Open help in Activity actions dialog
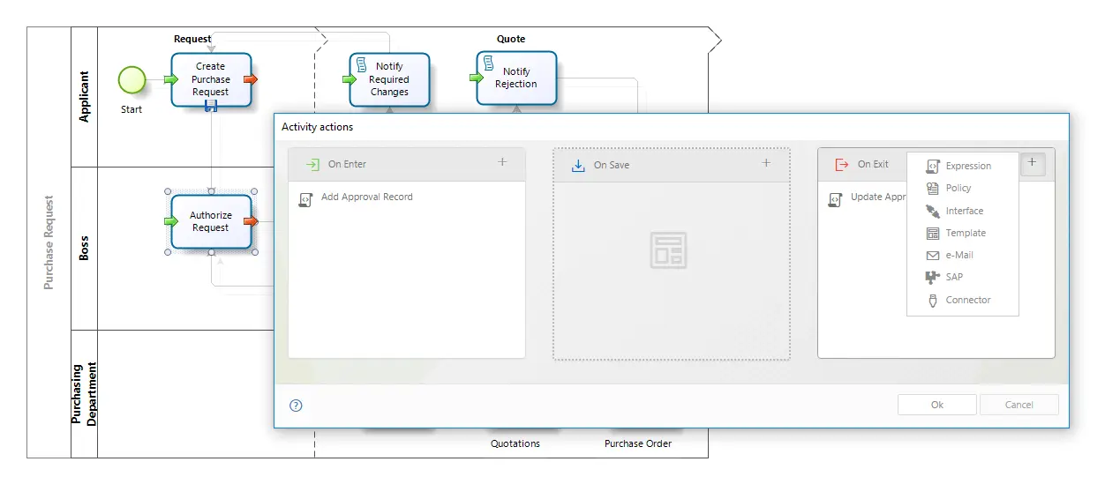This screenshot has height=484, width=1105. 296,406
